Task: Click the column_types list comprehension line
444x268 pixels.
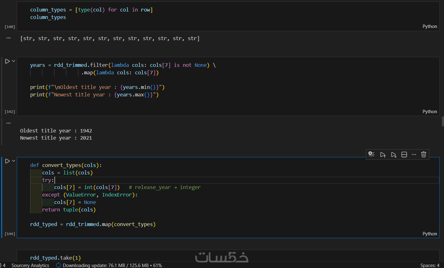Action: (x=91, y=10)
